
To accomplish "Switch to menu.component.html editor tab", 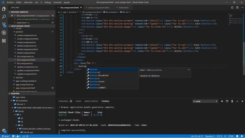I will pyautogui.click(x=99, y=8).
